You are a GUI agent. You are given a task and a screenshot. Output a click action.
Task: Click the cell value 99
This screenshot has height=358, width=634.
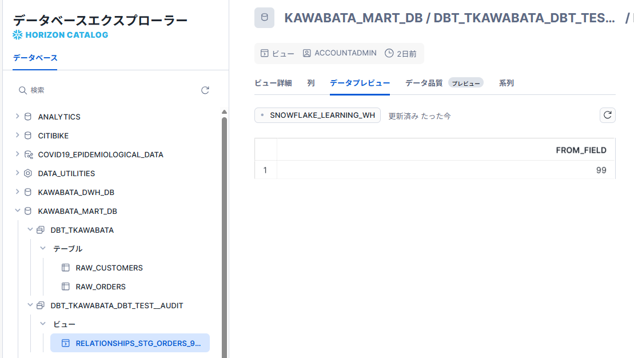pos(601,170)
